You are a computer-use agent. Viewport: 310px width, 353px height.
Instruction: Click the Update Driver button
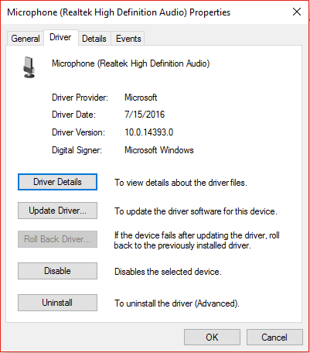point(57,211)
